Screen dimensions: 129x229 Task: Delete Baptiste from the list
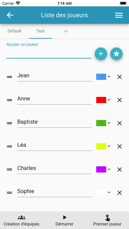coord(119,123)
